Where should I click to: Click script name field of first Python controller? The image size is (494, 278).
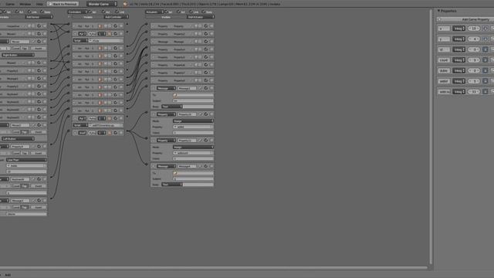tap(106, 41)
